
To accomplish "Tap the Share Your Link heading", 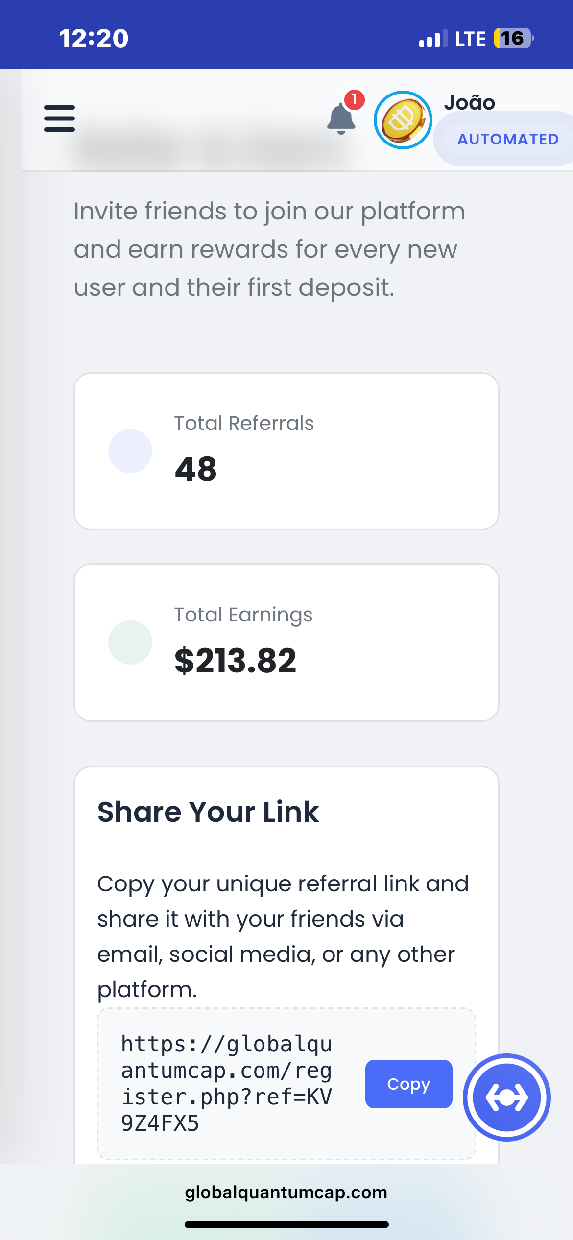I will click(x=208, y=811).
